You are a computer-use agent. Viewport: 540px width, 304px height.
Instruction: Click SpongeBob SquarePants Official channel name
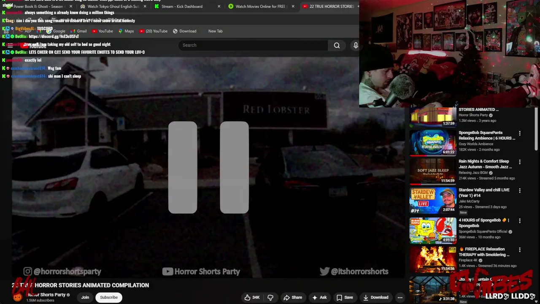coord(483,231)
